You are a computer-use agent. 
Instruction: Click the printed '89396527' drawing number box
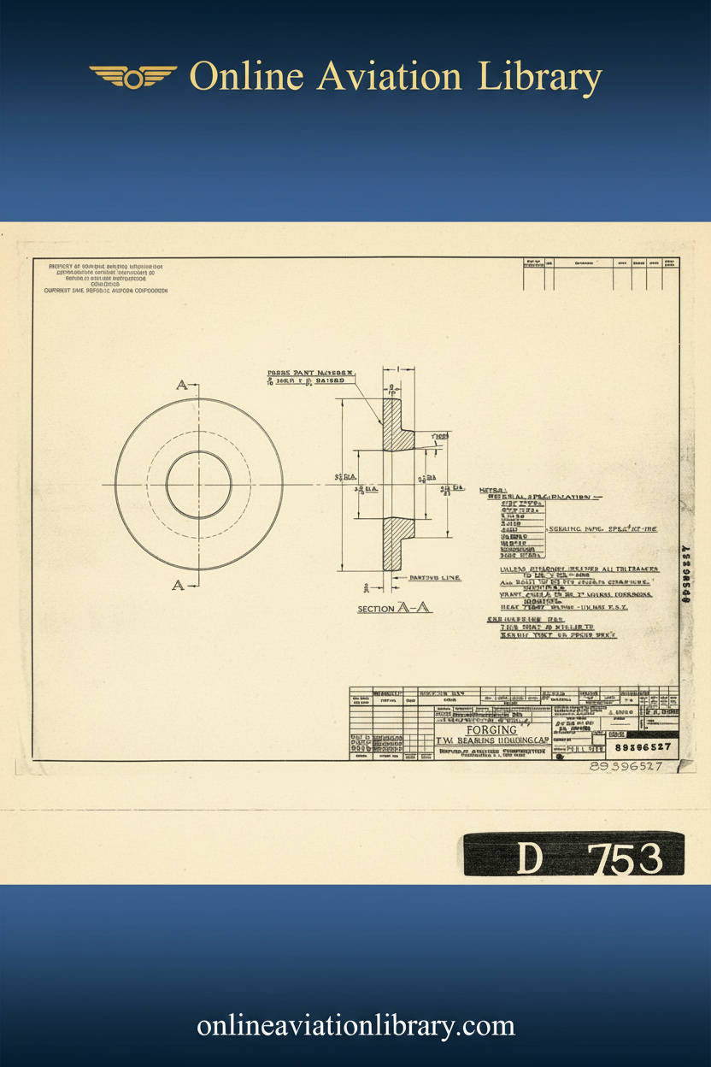point(643,747)
